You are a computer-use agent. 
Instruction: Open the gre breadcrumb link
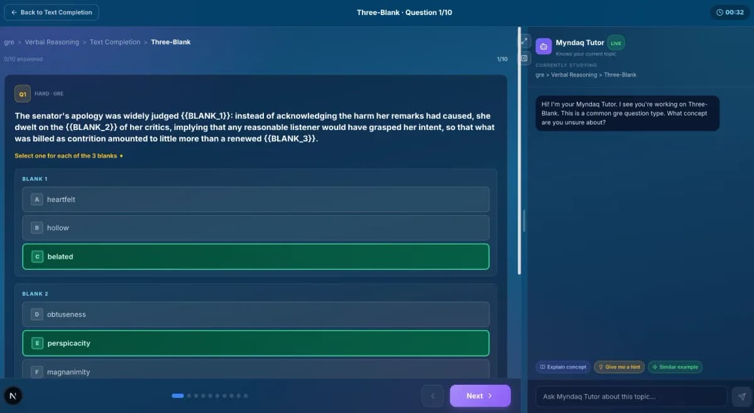9,42
